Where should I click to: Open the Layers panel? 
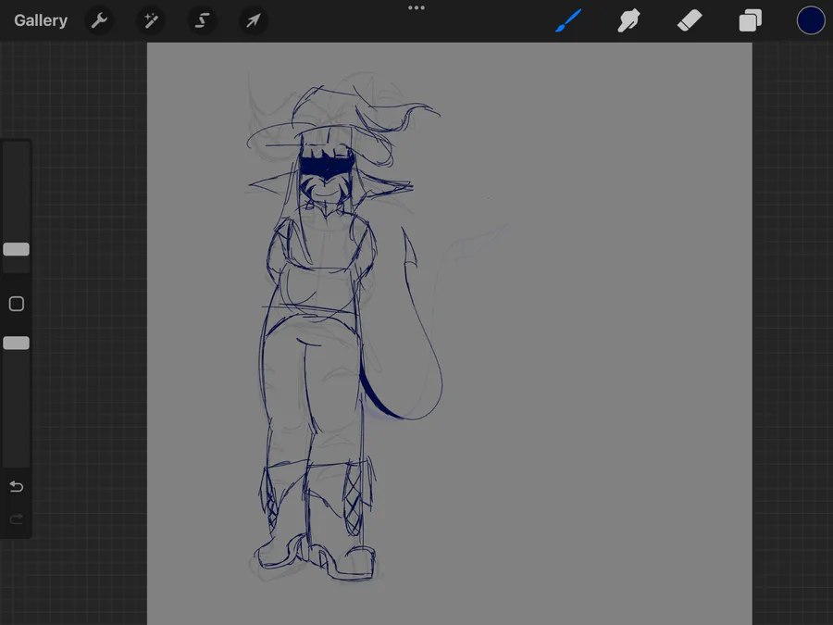[750, 20]
